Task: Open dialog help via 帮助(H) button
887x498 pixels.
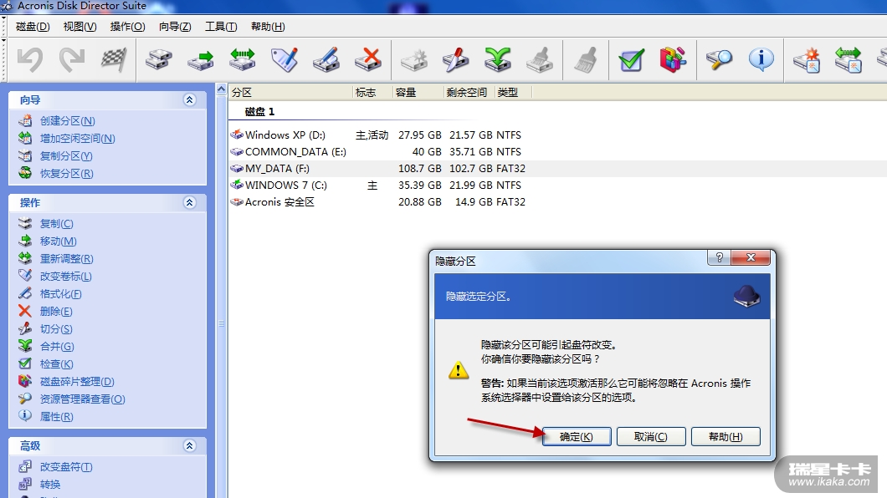Action: tap(725, 436)
